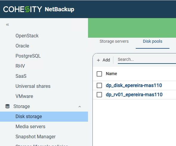
Task: Collapse the sidebar with the double-chevron icon
Action: coord(7,25)
